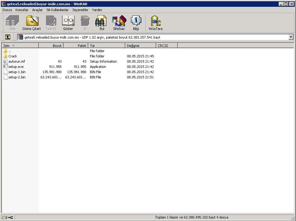296x221 pixels.
Task: Click date '08.05.2015 21:51' cell
Action: coord(140,77)
